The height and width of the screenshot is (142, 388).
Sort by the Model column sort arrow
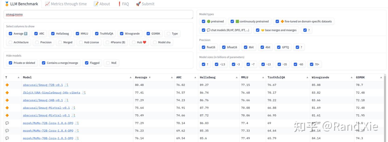pyautogui.click(x=131, y=77)
